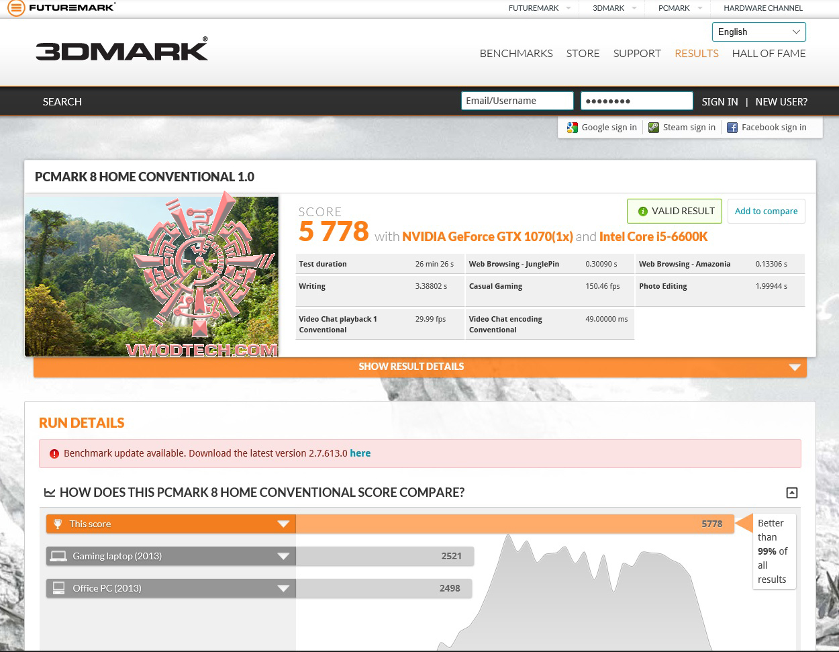Click the Facebook sign in icon

tap(732, 128)
